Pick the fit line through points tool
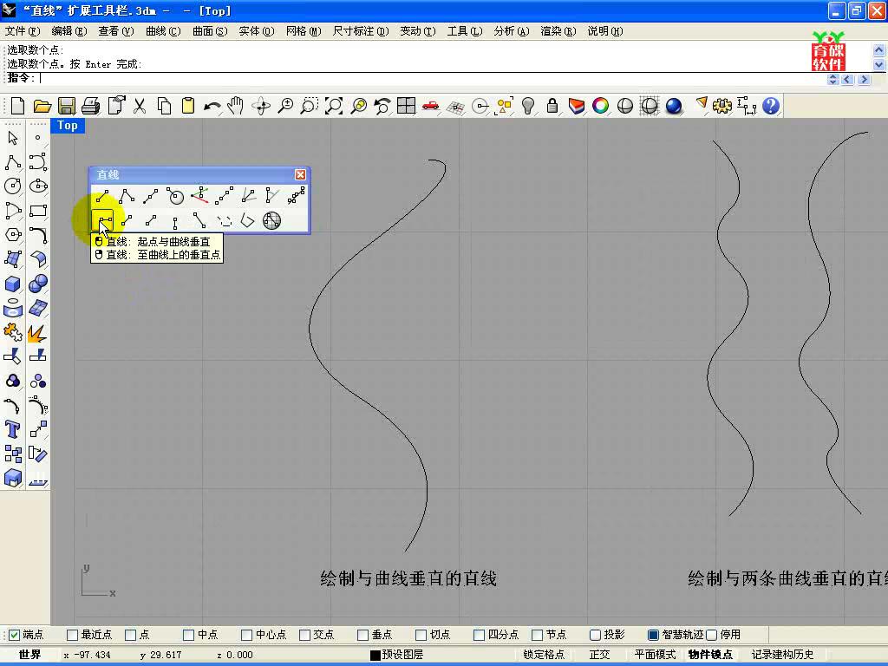This screenshot has width=888, height=666. [x=297, y=197]
